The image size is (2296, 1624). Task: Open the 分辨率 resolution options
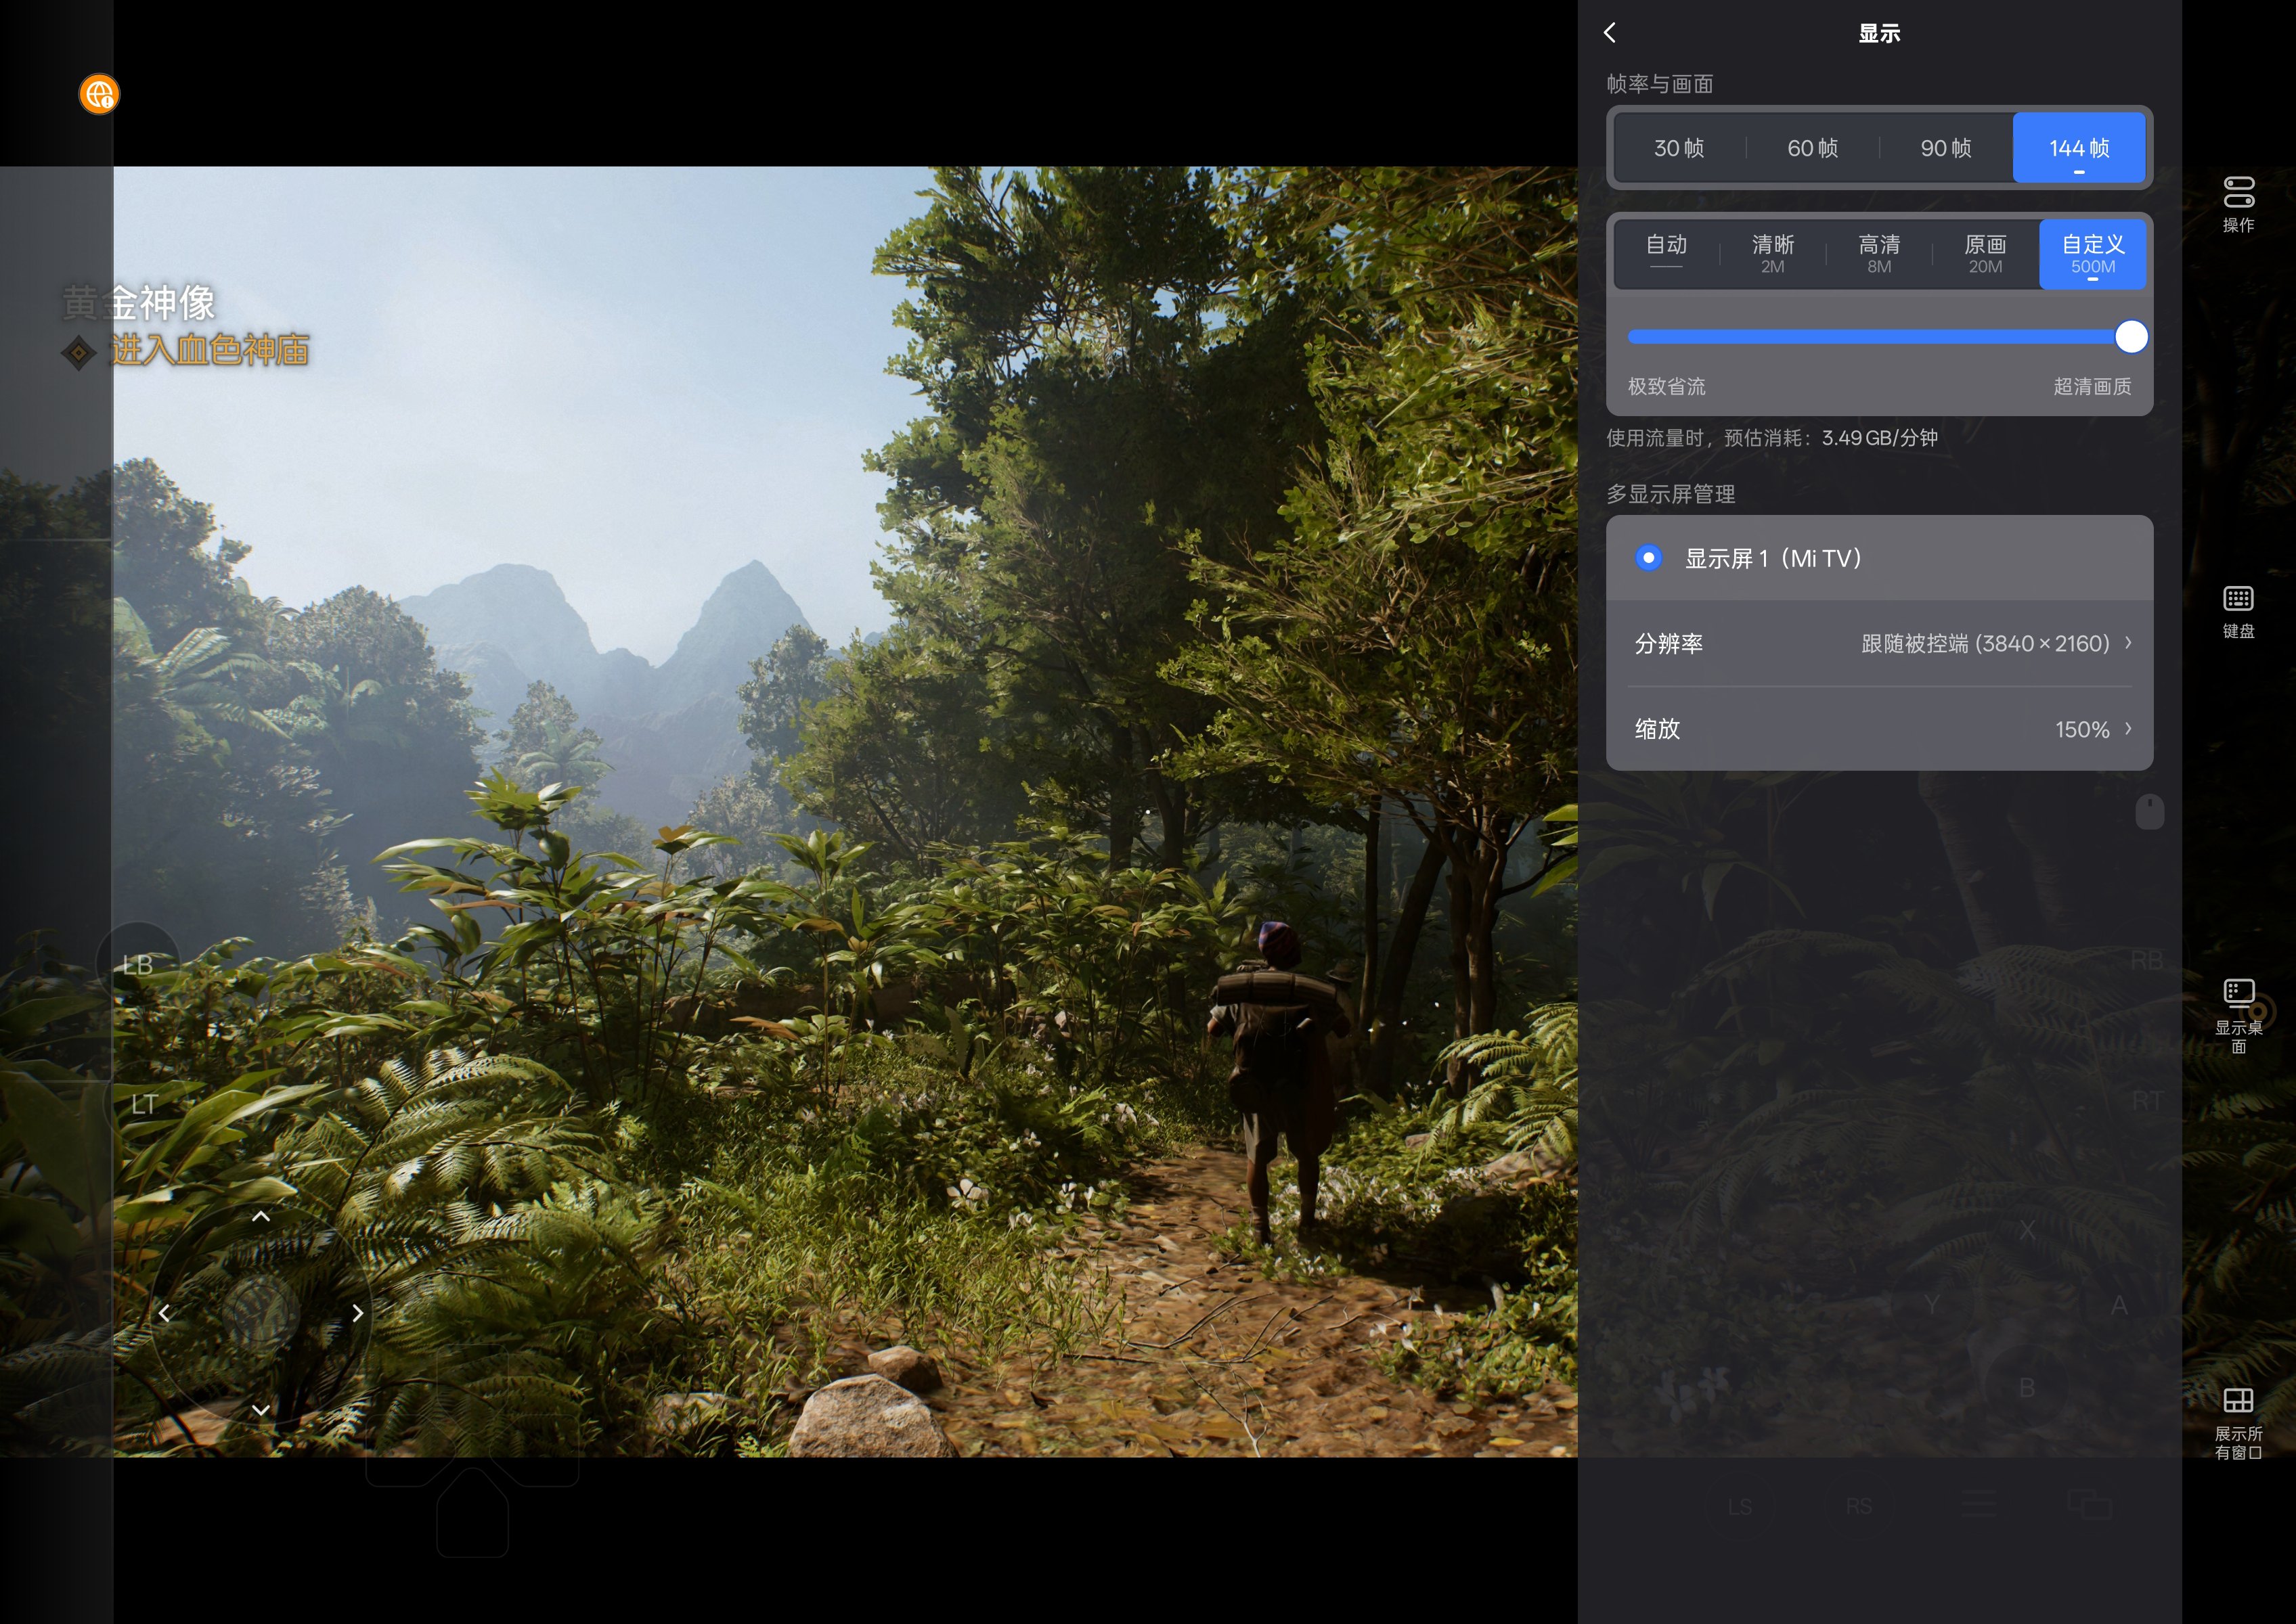click(1879, 643)
